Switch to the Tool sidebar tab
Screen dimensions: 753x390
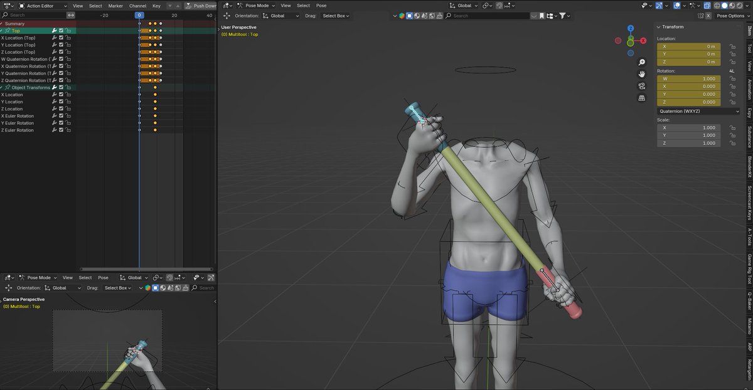pos(749,48)
